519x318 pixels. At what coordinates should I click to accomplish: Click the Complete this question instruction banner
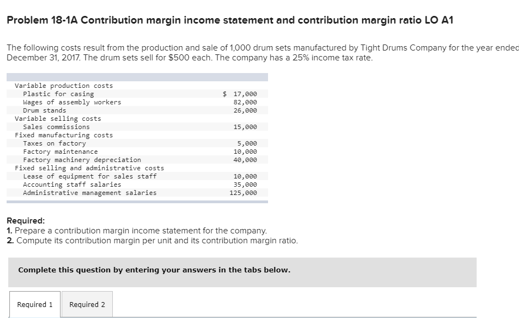coord(154,270)
